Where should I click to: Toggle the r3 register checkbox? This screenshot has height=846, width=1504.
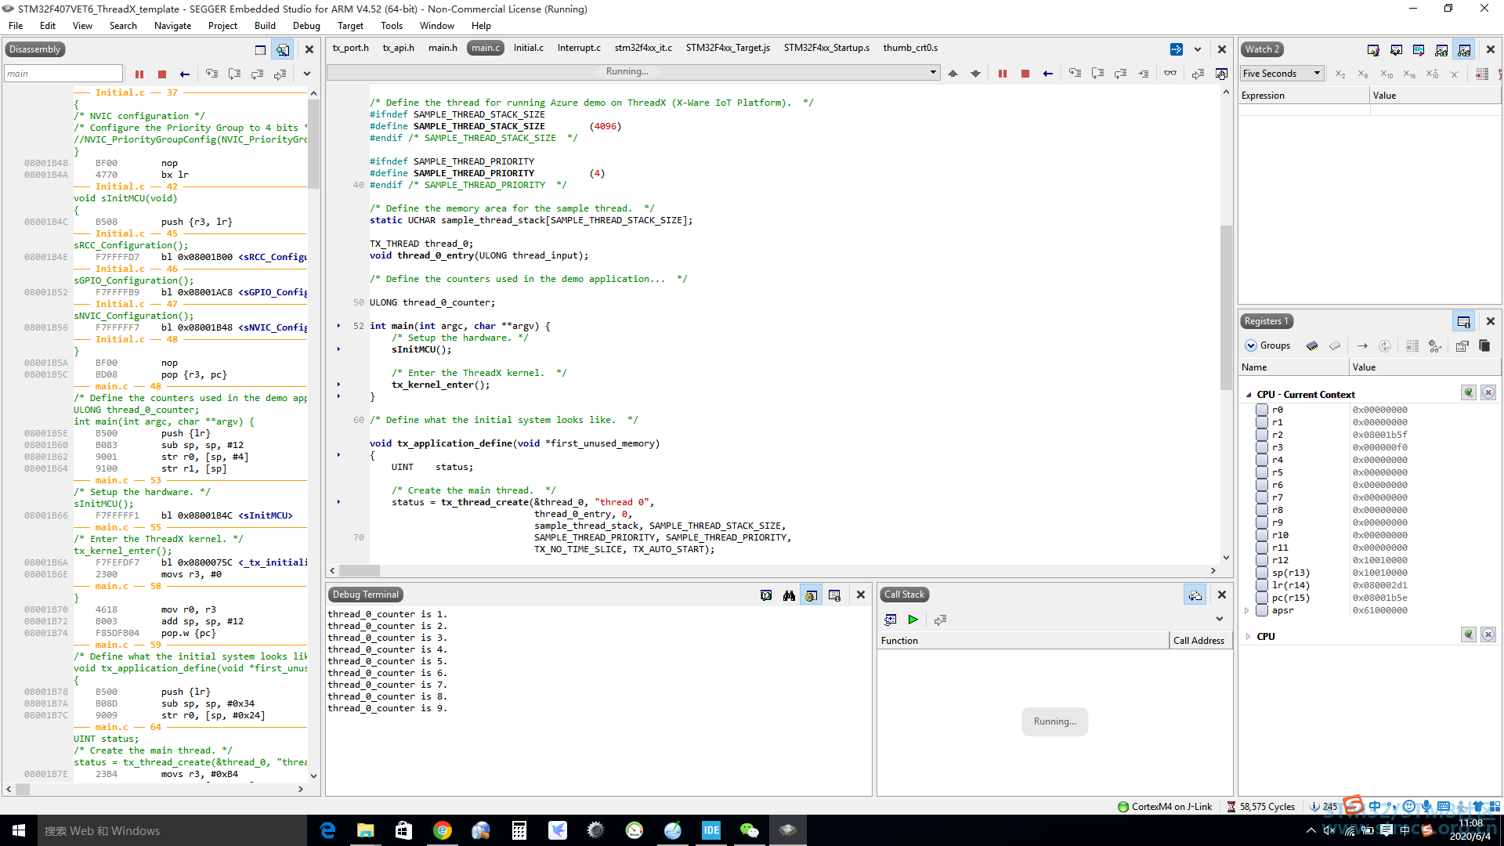[x=1261, y=447]
